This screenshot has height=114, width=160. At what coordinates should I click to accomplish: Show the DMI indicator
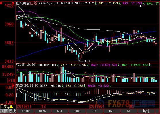pyautogui.click(x=111, y=111)
